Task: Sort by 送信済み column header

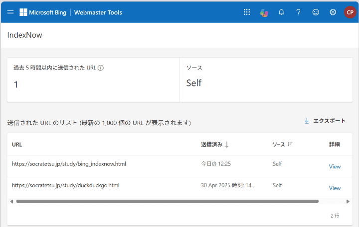Action: pyautogui.click(x=214, y=145)
